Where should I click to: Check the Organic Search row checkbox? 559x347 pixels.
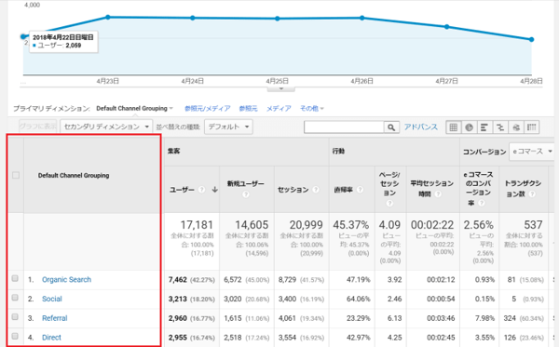click(x=15, y=278)
